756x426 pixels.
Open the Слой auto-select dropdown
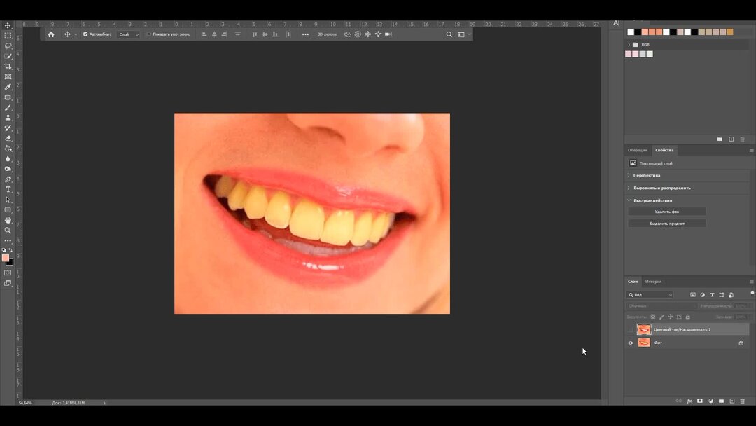click(x=129, y=34)
